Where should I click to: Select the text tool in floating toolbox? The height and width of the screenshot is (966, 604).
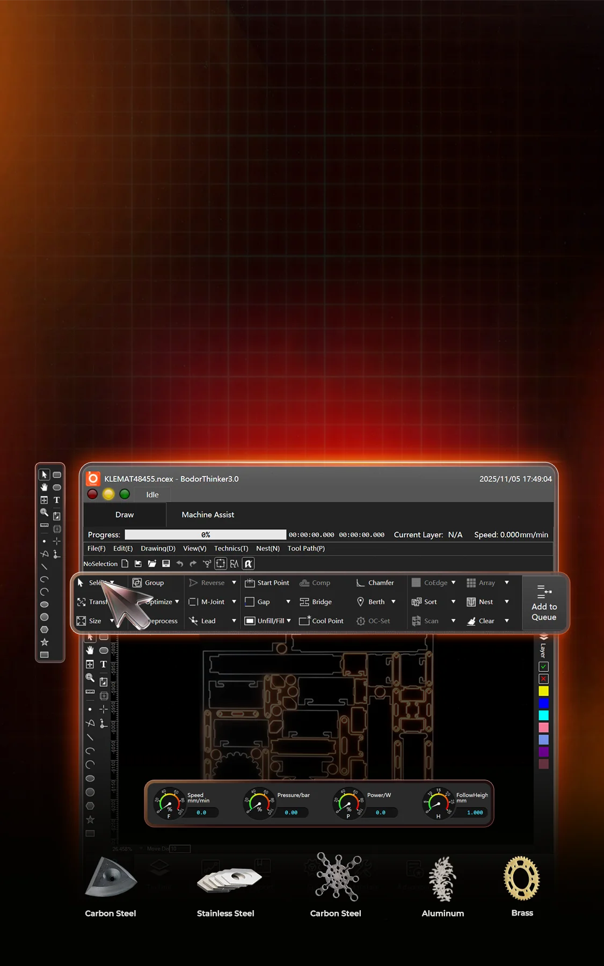tap(56, 500)
